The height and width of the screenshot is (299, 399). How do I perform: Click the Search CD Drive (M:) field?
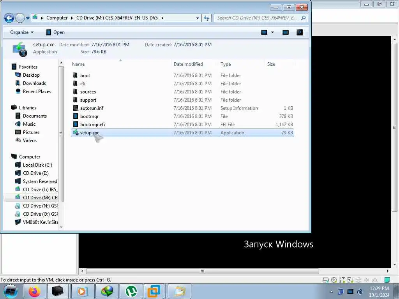pyautogui.click(x=261, y=18)
